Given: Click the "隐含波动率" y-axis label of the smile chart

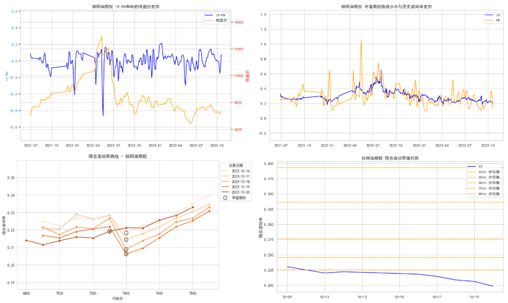Looking at the screenshot, I should pyautogui.click(x=4, y=225).
